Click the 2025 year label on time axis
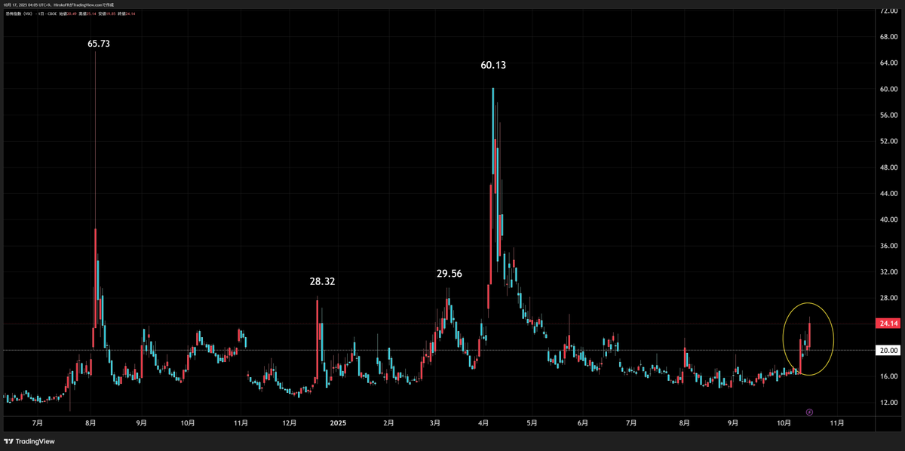This screenshot has width=905, height=451. point(337,424)
